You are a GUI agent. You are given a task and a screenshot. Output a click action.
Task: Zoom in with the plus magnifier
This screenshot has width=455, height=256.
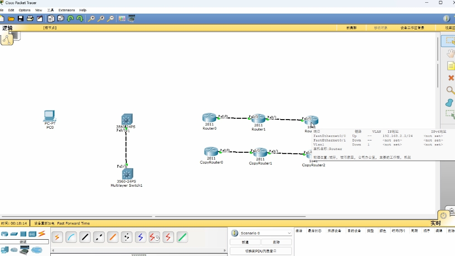coord(92,19)
